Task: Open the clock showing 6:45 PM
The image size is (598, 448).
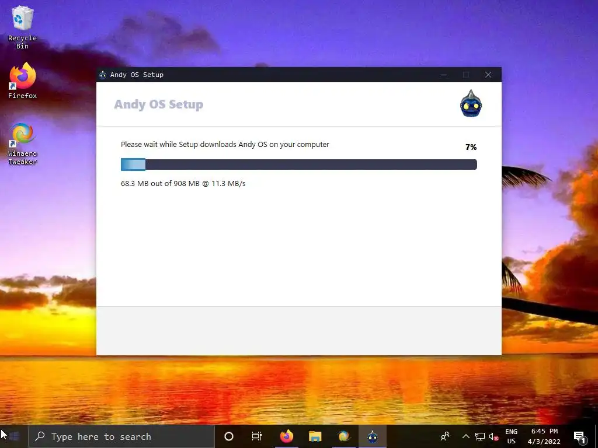Action: [x=544, y=436]
